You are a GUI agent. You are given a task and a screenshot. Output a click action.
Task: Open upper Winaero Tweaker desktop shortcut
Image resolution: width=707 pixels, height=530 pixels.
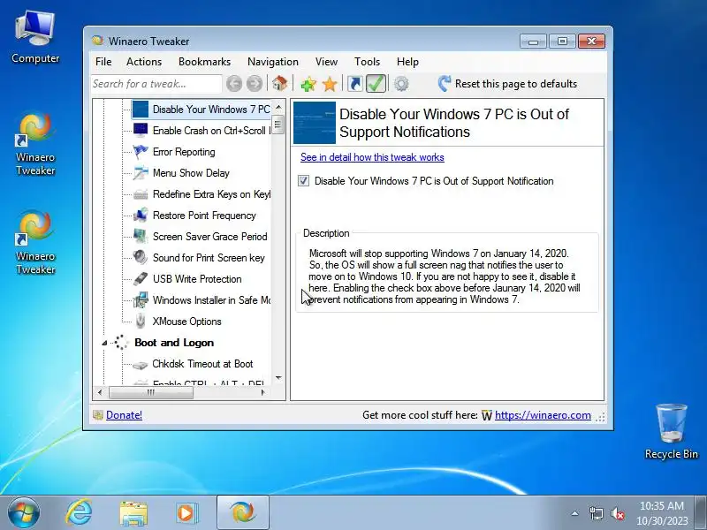click(35, 144)
